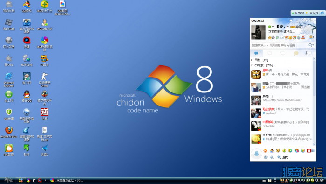Launch the red Nizhan game icon
Screen dimensions: 326x184
tap(45, 114)
